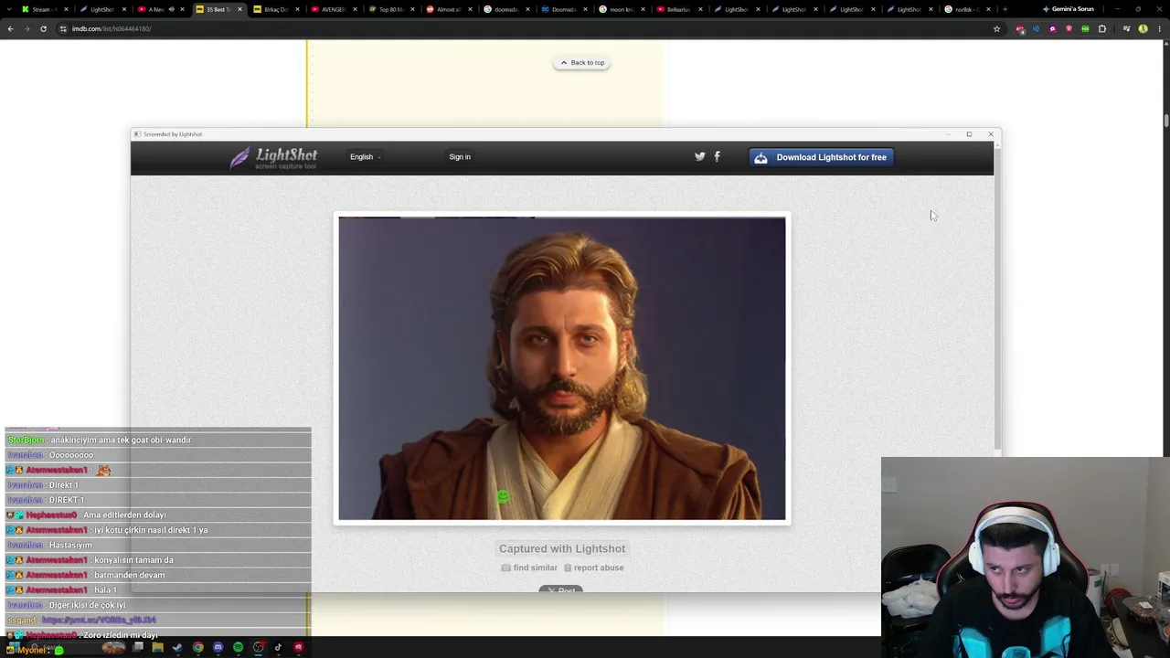Click the browser back arrow
This screenshot has width=1170, height=658.
click(x=10, y=28)
